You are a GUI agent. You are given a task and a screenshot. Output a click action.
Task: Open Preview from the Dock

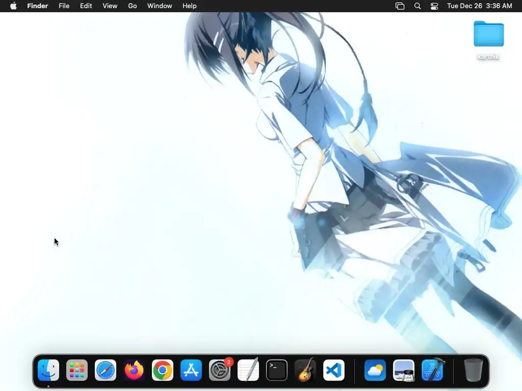coord(404,370)
